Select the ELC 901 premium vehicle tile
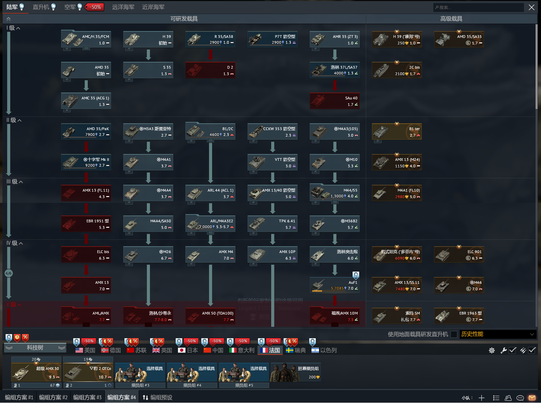Screen dimensions: 541x403 click(459, 254)
